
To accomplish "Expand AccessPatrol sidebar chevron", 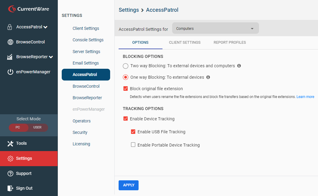I will (45, 27).
